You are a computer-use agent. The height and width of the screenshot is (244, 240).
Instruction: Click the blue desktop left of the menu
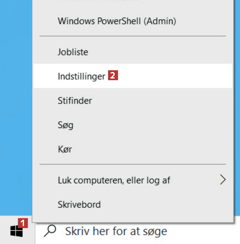[16, 114]
